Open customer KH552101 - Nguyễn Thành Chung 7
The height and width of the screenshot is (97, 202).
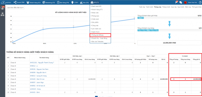42,63
